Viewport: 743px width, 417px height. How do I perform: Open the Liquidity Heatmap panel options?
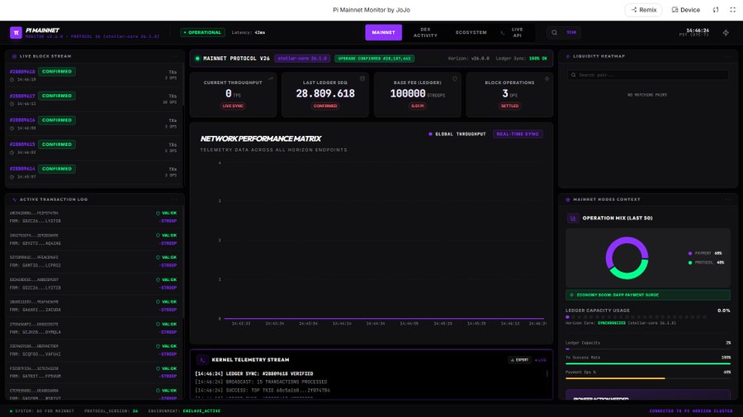(x=728, y=56)
